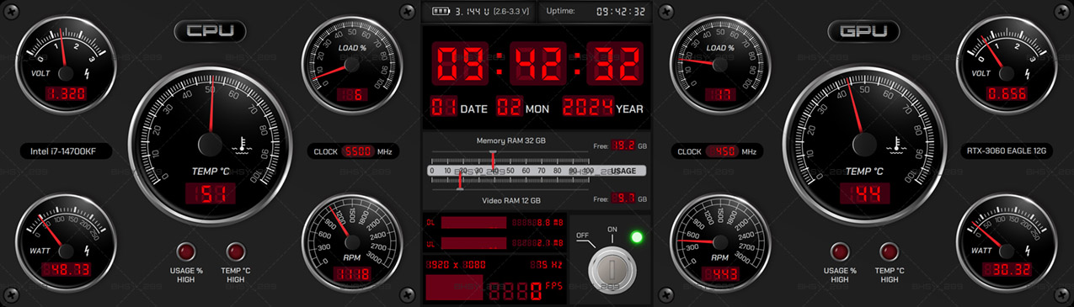Click the lightning bolt on CPU WATT gauge
Screen dimensions: 1074x307
(x=88, y=251)
